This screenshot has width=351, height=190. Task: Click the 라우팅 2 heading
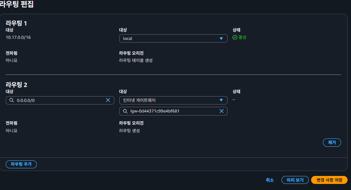click(16, 85)
